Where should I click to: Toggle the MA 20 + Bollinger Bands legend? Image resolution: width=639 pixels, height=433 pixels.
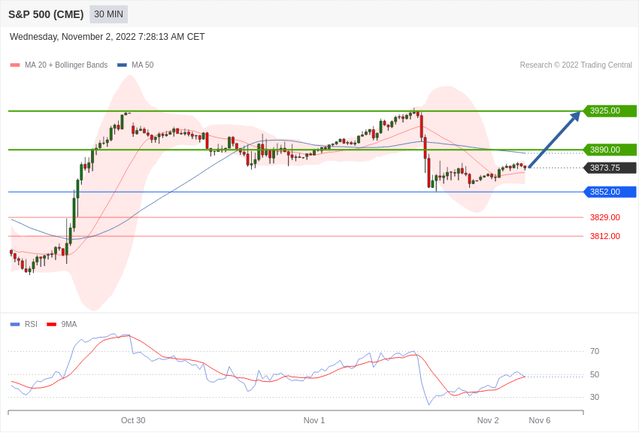66,65
